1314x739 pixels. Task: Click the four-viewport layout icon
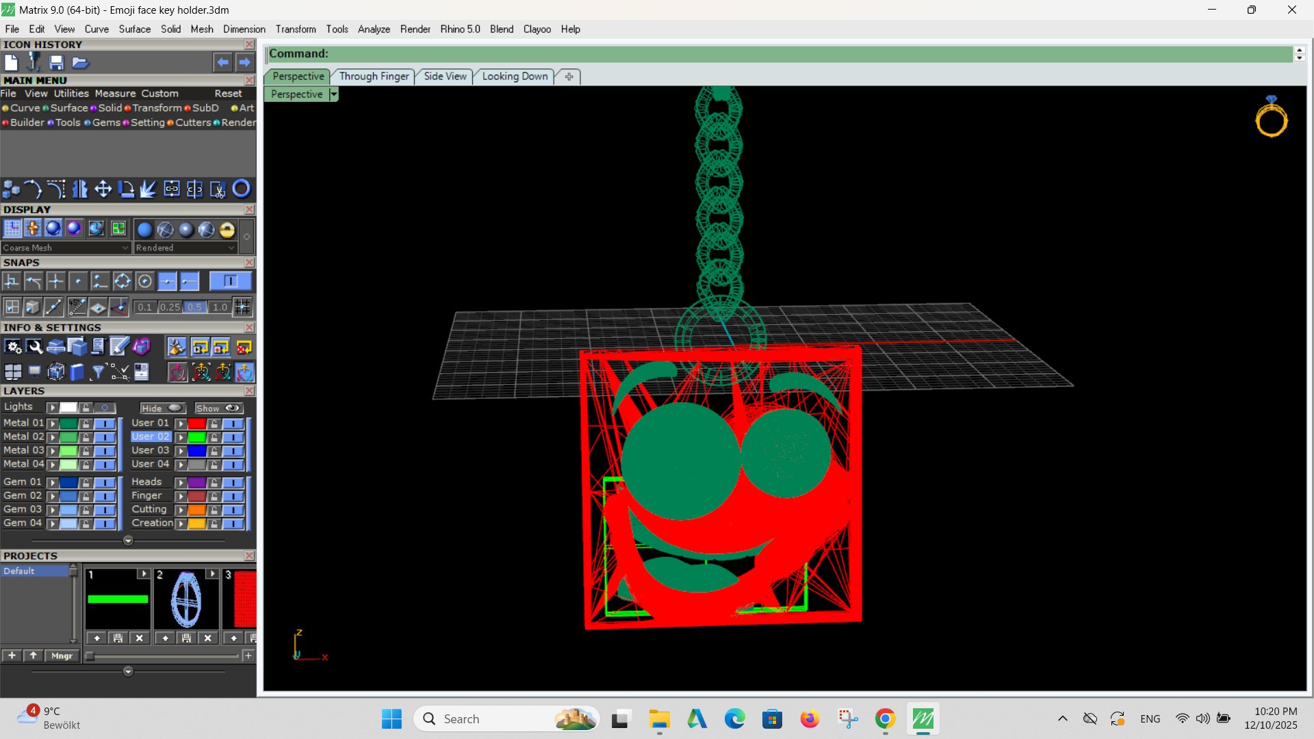12,372
